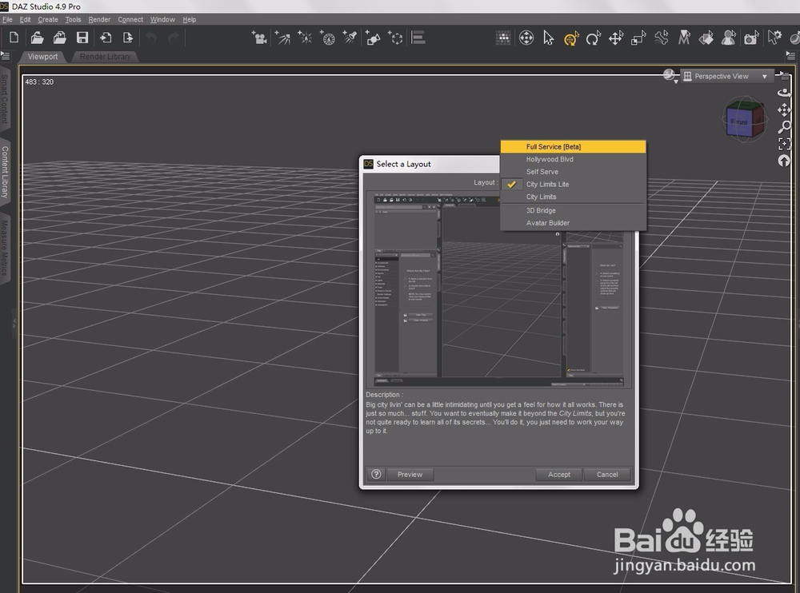Click the Camera Orbit viewport control
This screenshot has width=800, height=593.
coord(784,92)
